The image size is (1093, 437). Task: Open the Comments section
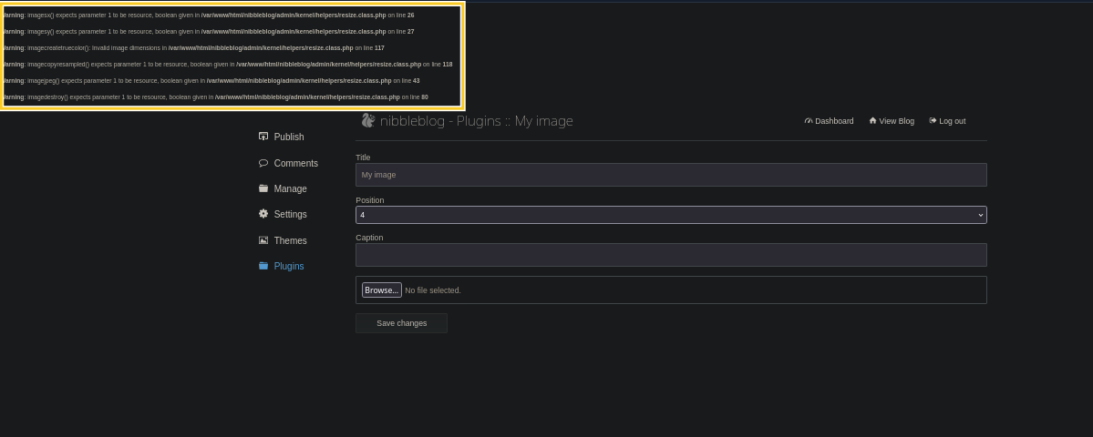click(x=295, y=163)
